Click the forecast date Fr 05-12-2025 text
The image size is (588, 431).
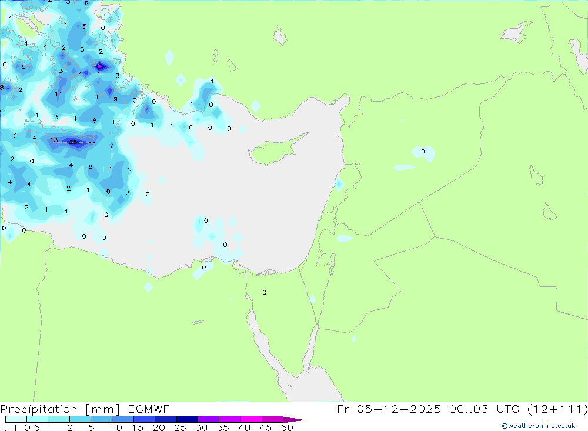389,409
